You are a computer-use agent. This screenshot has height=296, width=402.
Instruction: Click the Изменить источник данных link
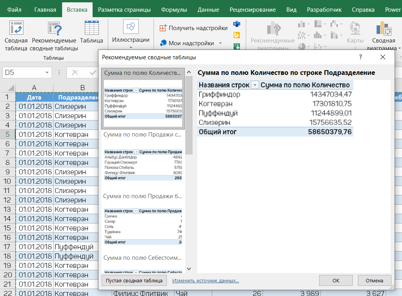click(x=205, y=280)
